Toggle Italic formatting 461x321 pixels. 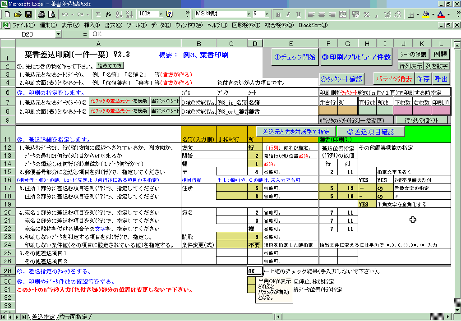(288, 14)
